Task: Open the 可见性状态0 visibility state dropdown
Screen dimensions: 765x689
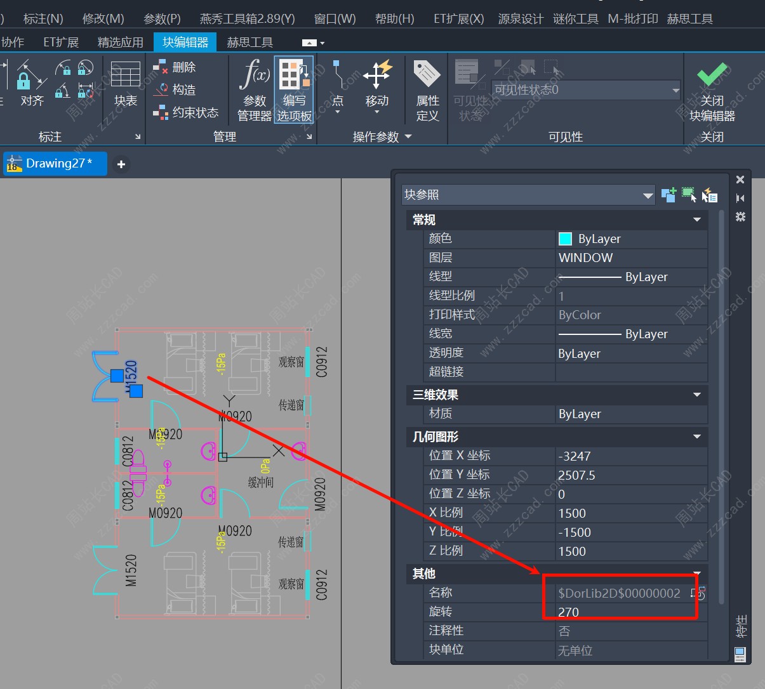Action: click(x=675, y=90)
